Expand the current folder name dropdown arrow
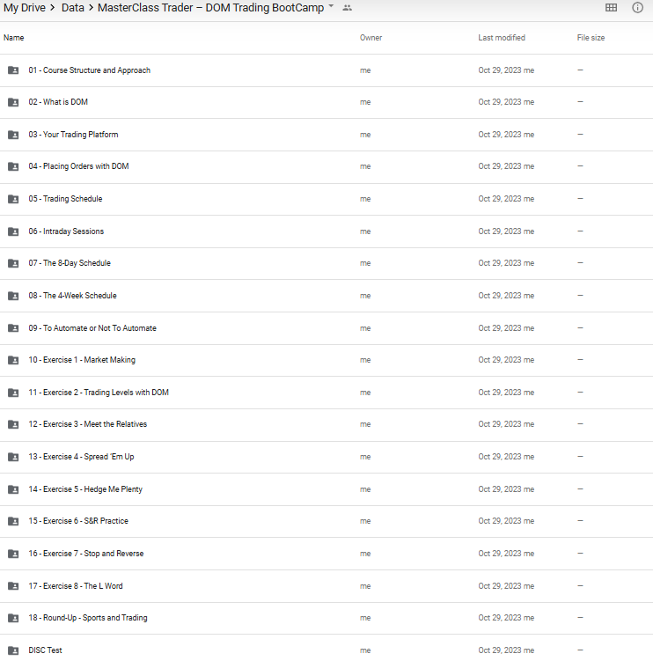Viewport: 653px width, 661px height. coord(331,7)
